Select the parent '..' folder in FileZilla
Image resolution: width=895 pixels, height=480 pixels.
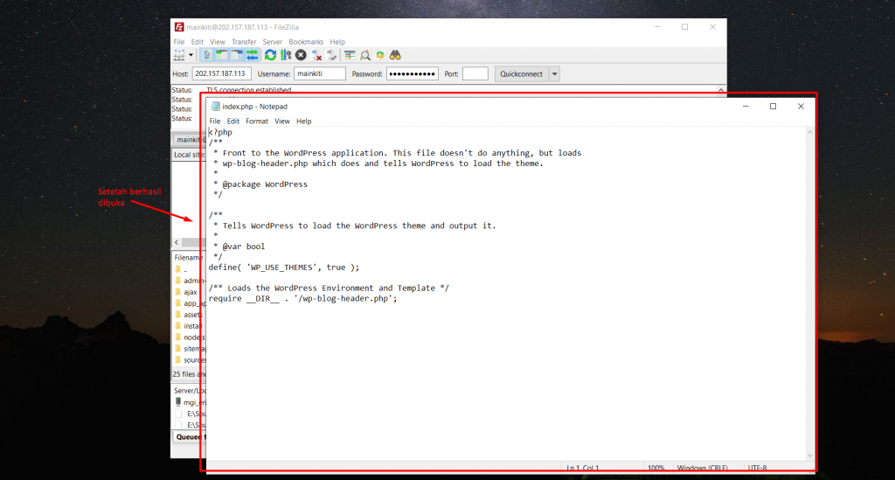(x=182, y=269)
